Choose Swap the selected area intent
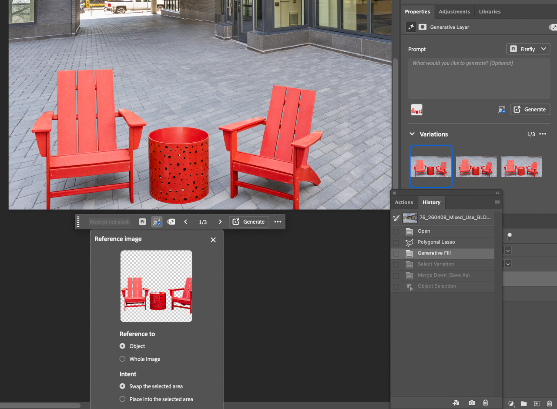The width and height of the screenshot is (557, 409). tap(123, 386)
